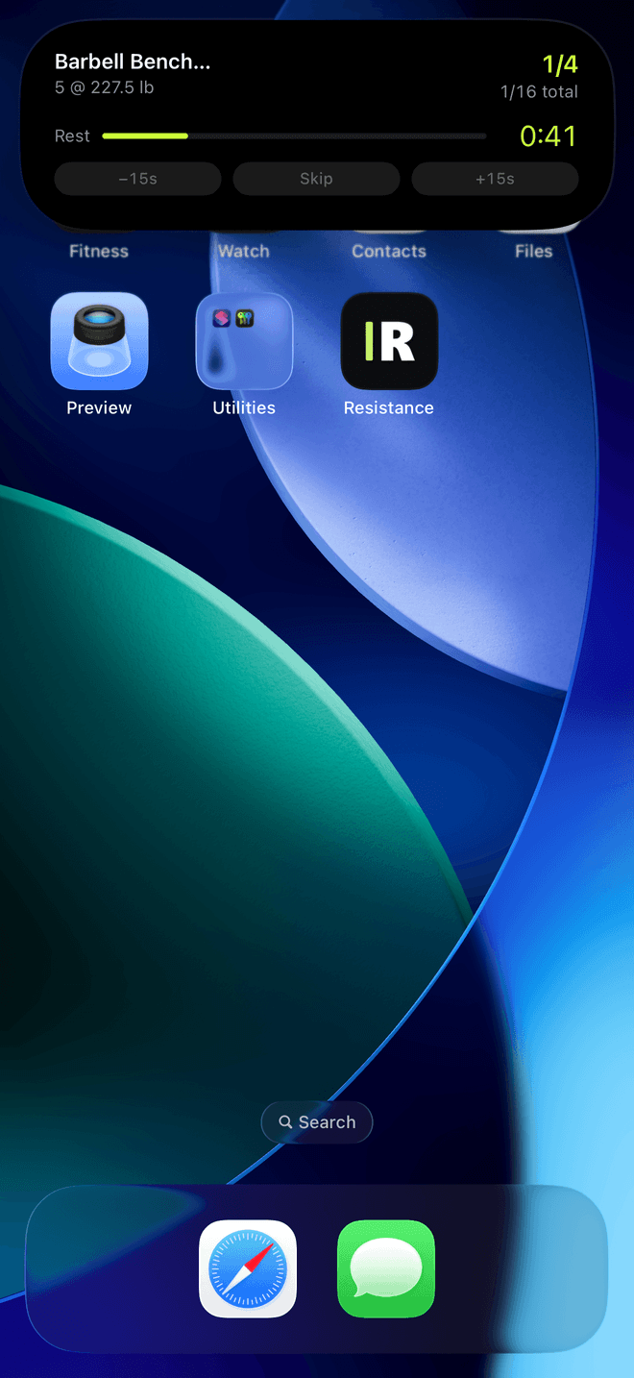This screenshot has height=1378, width=634.
Task: Tap the Search pill
Action: tap(317, 1122)
